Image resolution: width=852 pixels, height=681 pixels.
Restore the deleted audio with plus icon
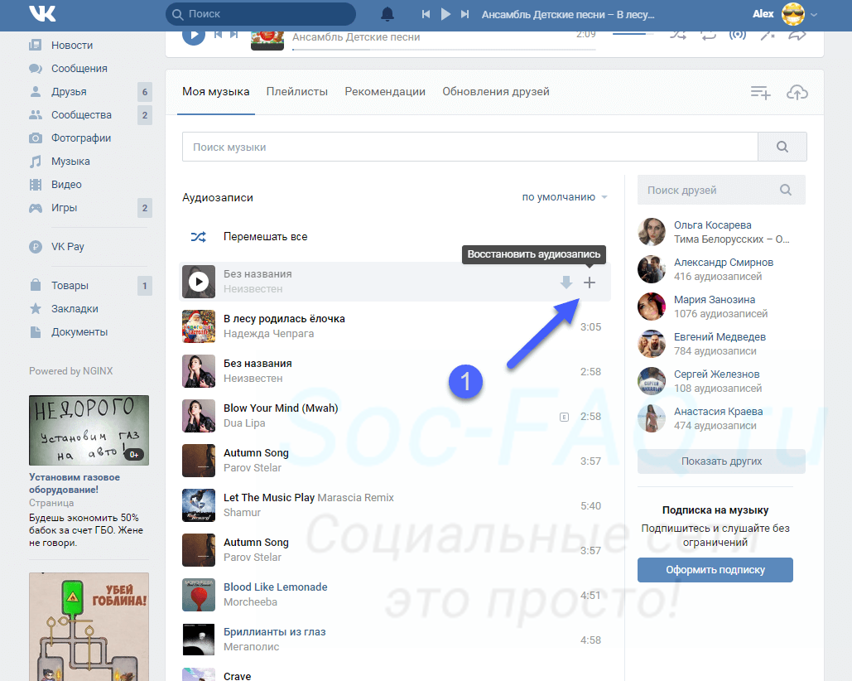point(590,283)
